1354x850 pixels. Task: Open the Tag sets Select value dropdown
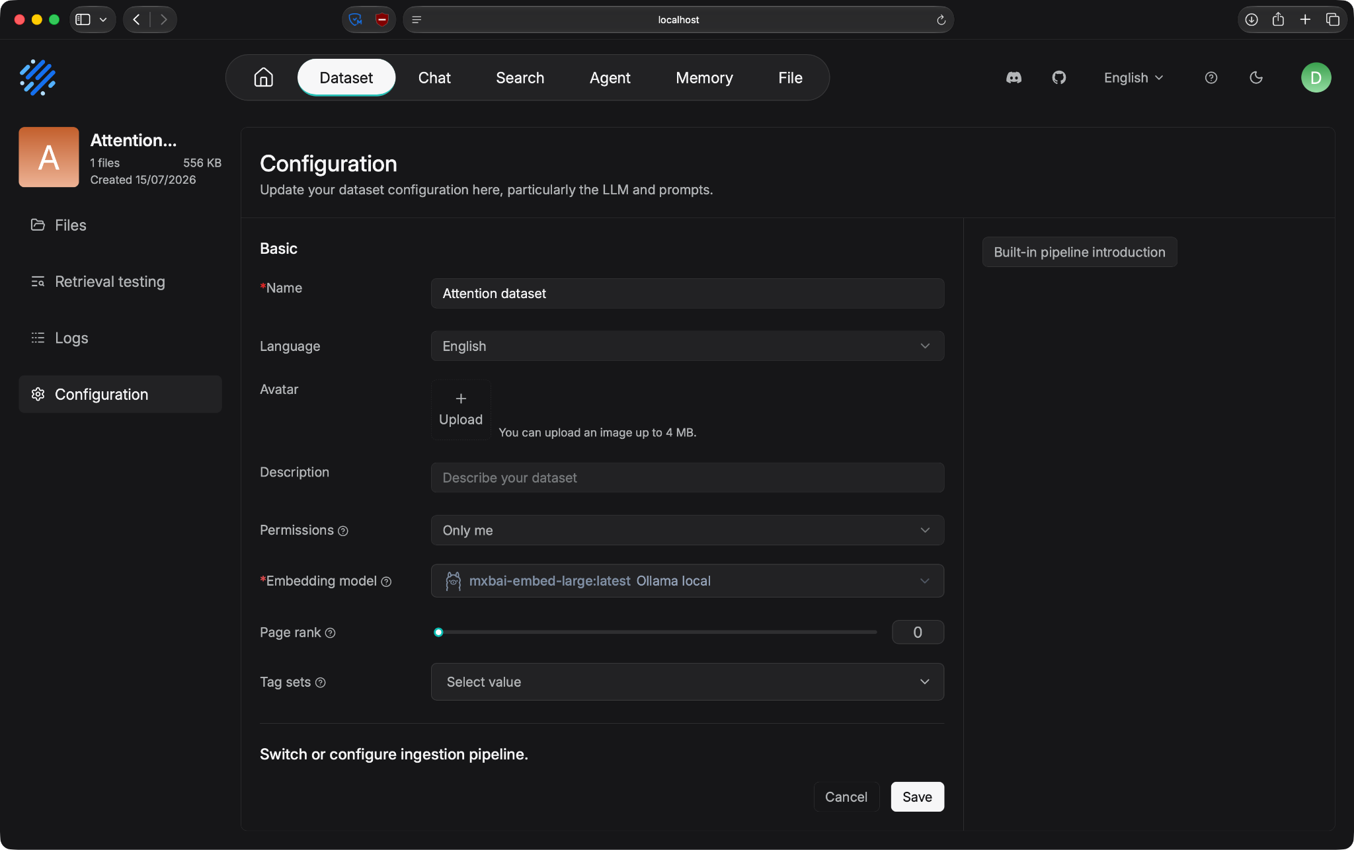(688, 682)
